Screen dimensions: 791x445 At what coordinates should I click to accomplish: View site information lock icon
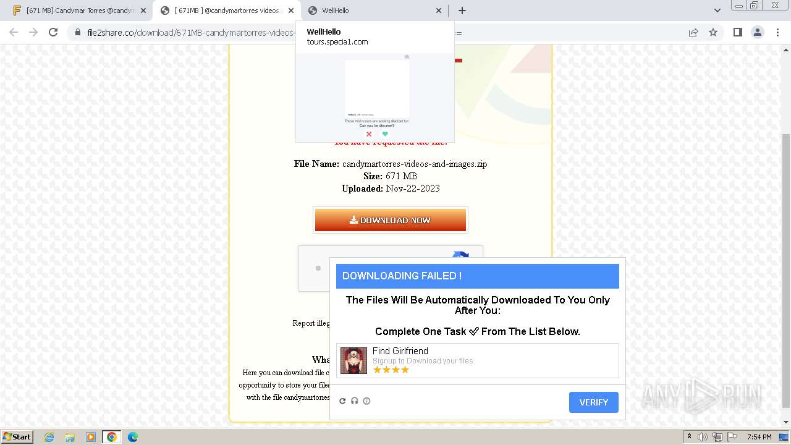pyautogui.click(x=78, y=32)
